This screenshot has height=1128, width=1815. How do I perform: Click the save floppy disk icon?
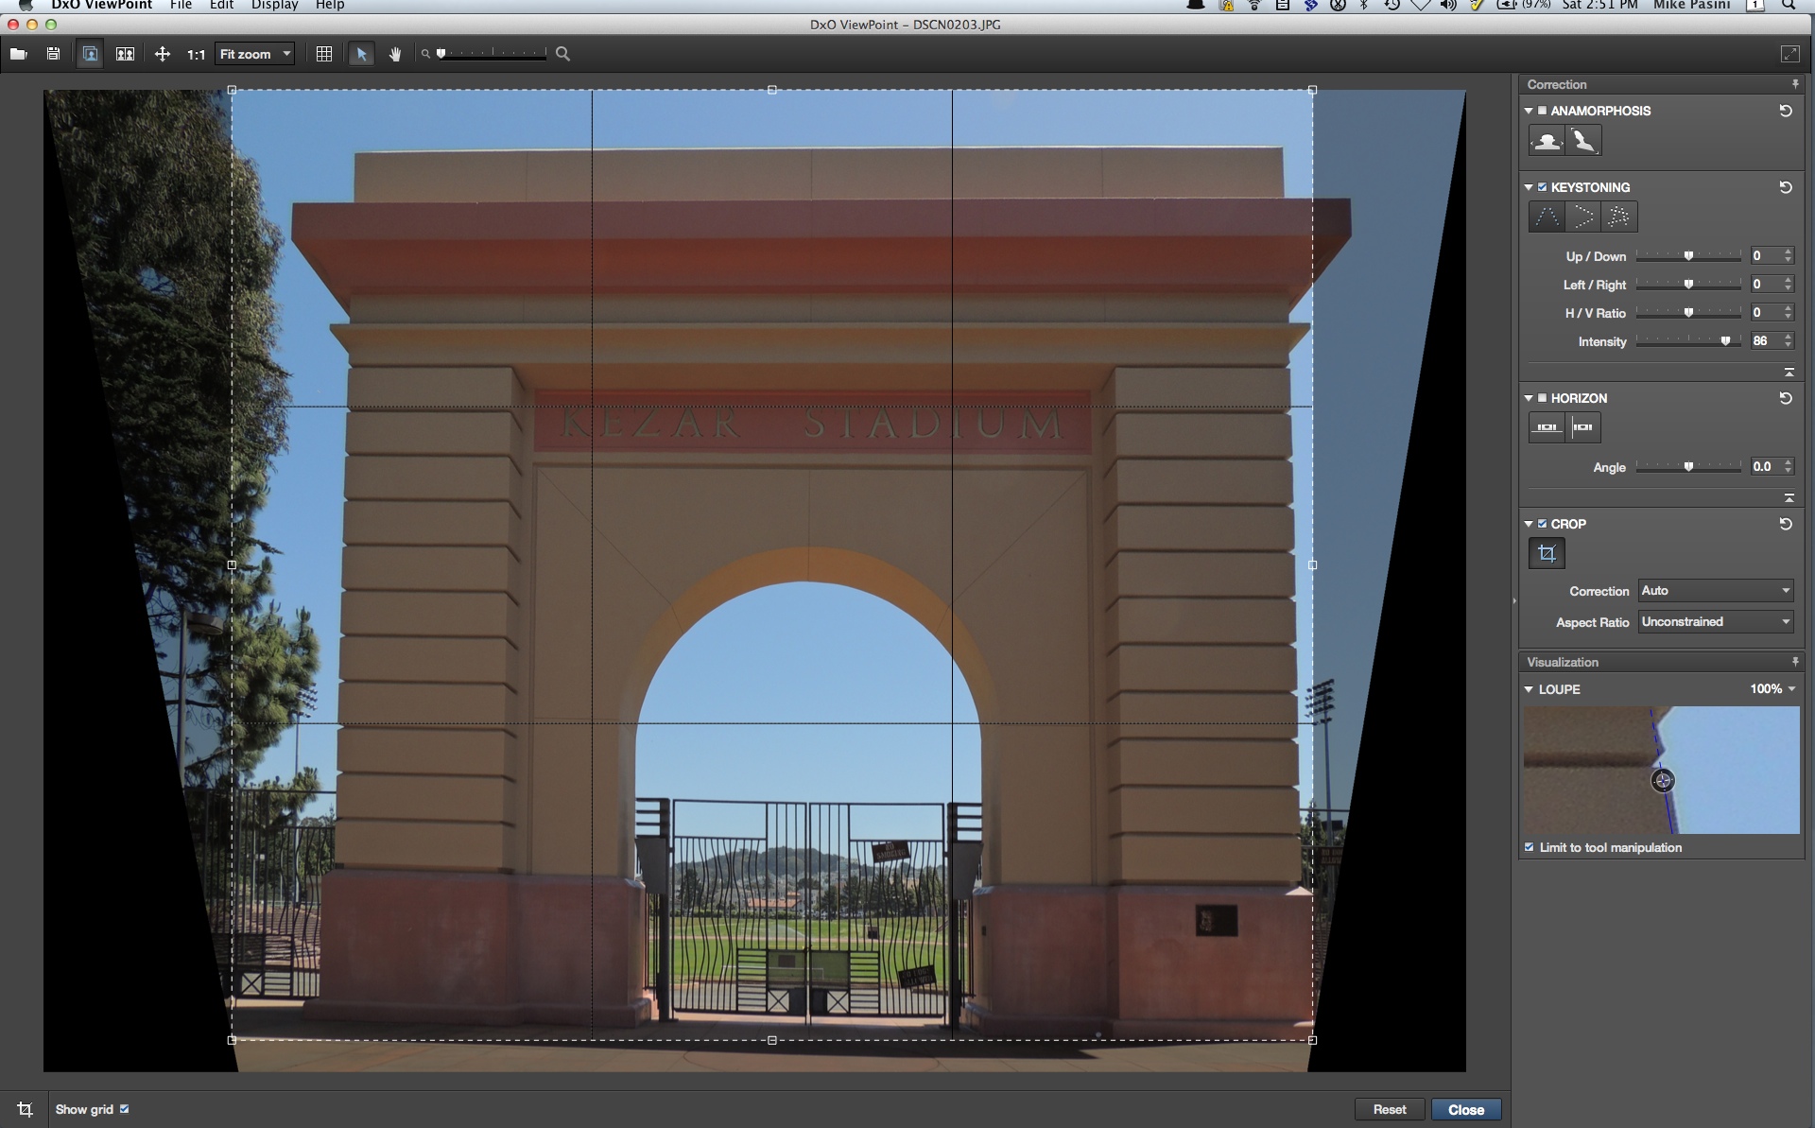[53, 54]
